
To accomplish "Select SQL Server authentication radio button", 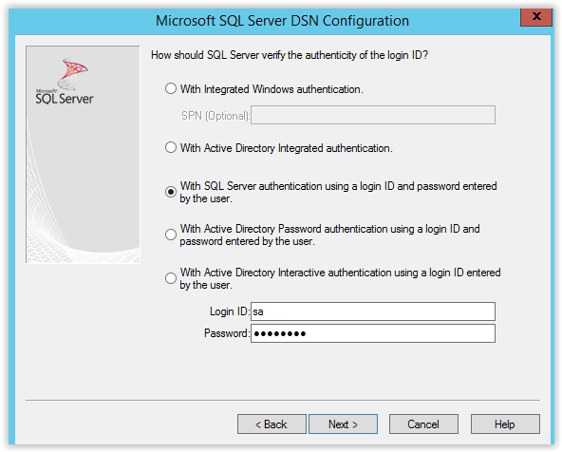I will pos(171,192).
